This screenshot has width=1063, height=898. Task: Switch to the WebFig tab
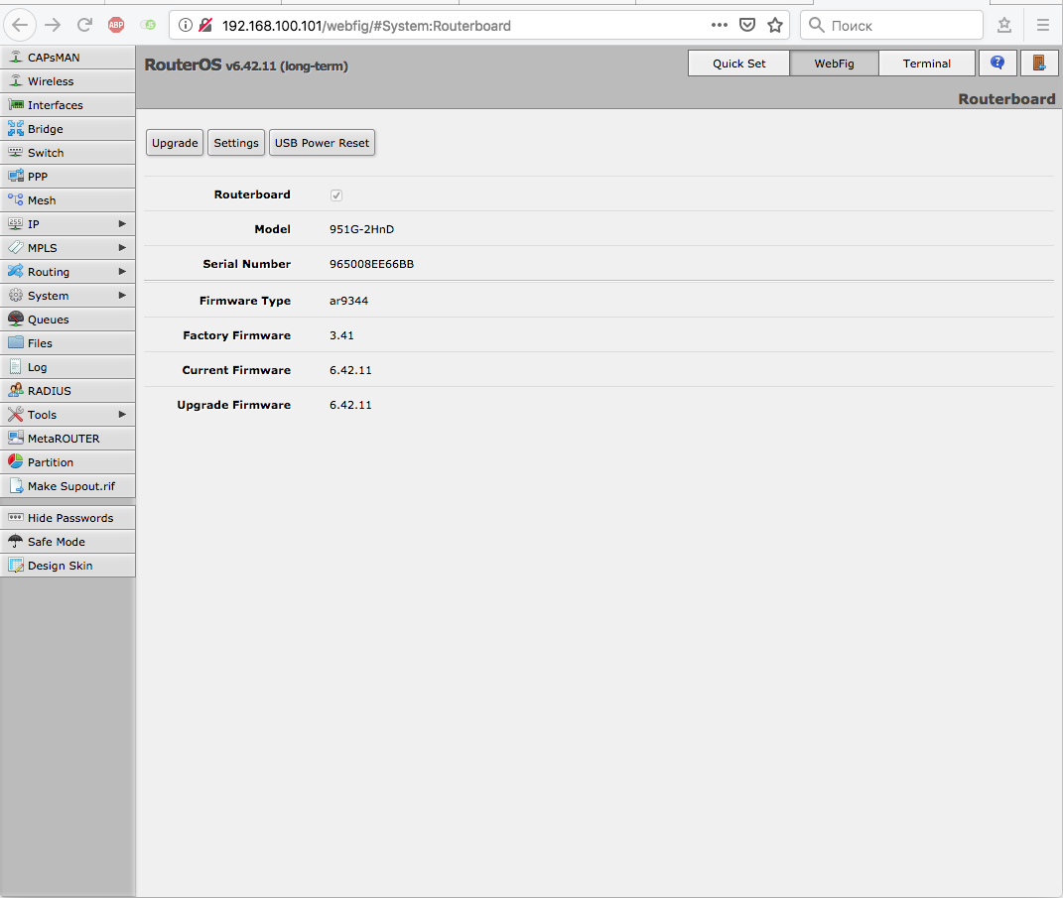tap(834, 64)
